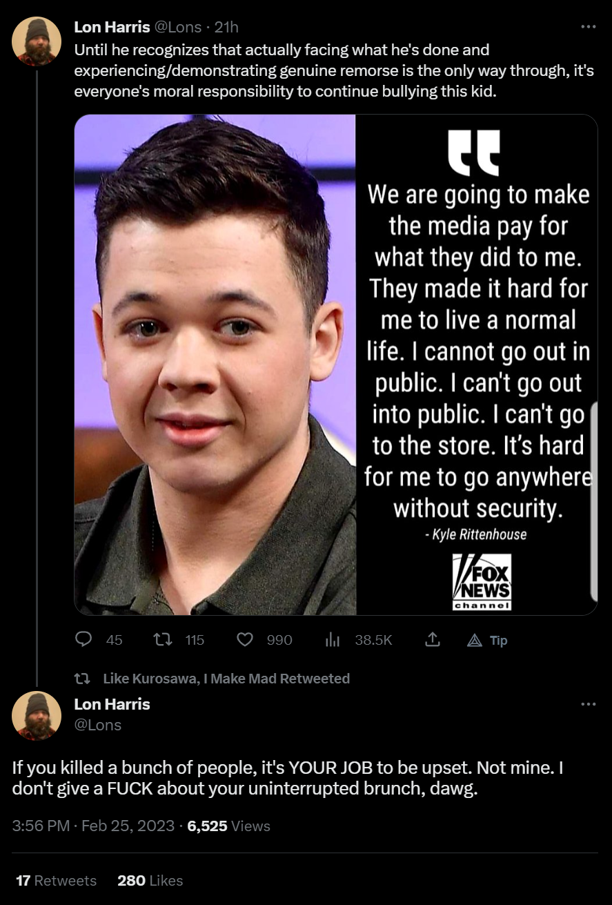View the 280 Likes list
Image resolution: width=612 pixels, height=905 pixels.
150,880
